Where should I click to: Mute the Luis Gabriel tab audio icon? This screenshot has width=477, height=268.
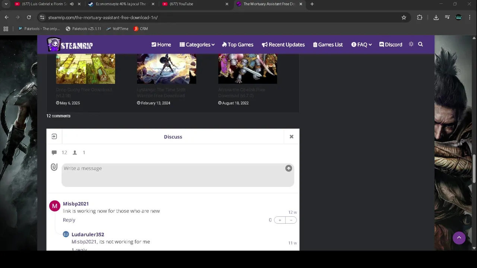click(72, 4)
